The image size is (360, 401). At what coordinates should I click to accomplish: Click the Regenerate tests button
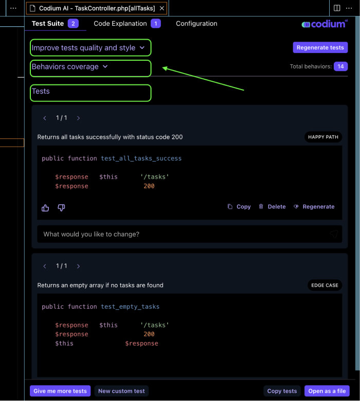point(320,47)
